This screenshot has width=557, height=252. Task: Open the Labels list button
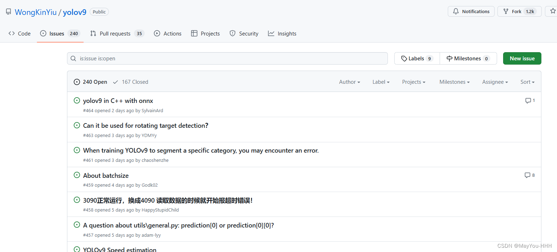417,59
